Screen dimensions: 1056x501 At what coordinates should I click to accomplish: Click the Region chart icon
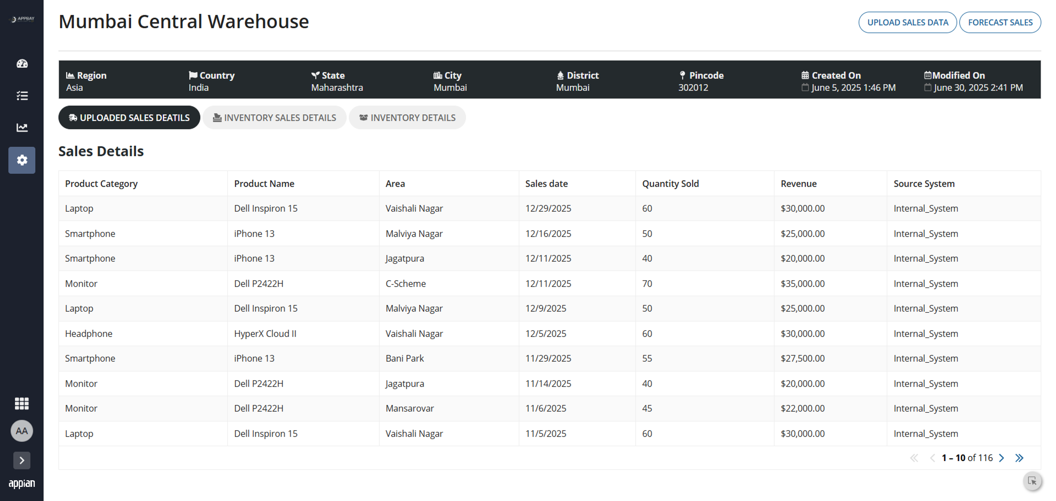tap(70, 75)
